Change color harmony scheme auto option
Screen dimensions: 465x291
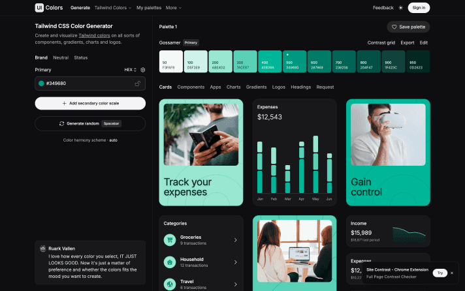click(113, 140)
